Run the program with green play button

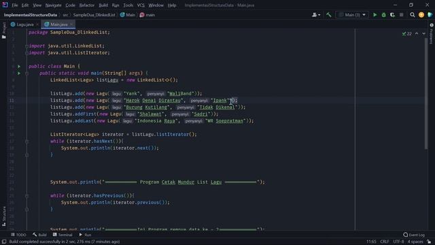375,15
